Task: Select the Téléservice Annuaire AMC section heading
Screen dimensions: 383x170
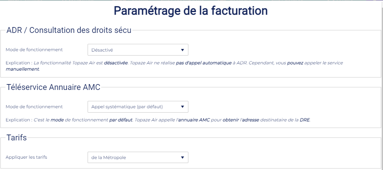Action: tap(54, 87)
